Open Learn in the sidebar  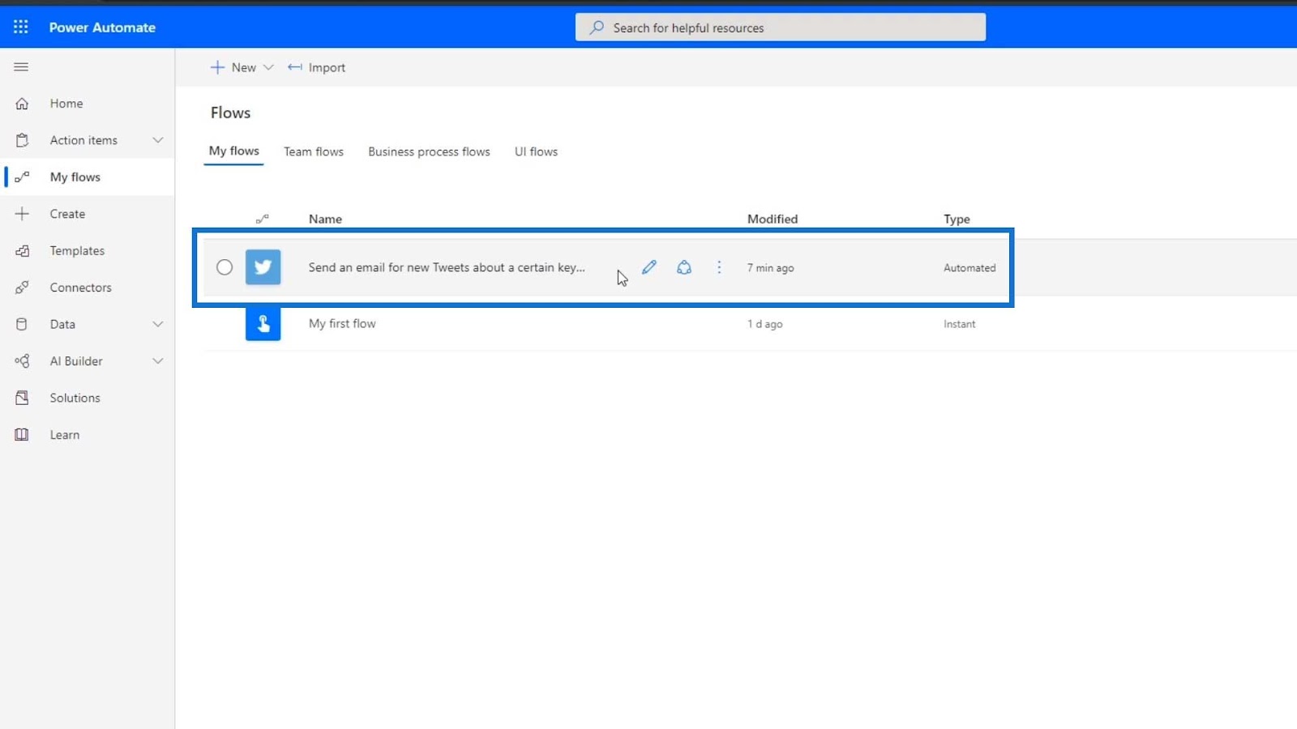(88, 435)
